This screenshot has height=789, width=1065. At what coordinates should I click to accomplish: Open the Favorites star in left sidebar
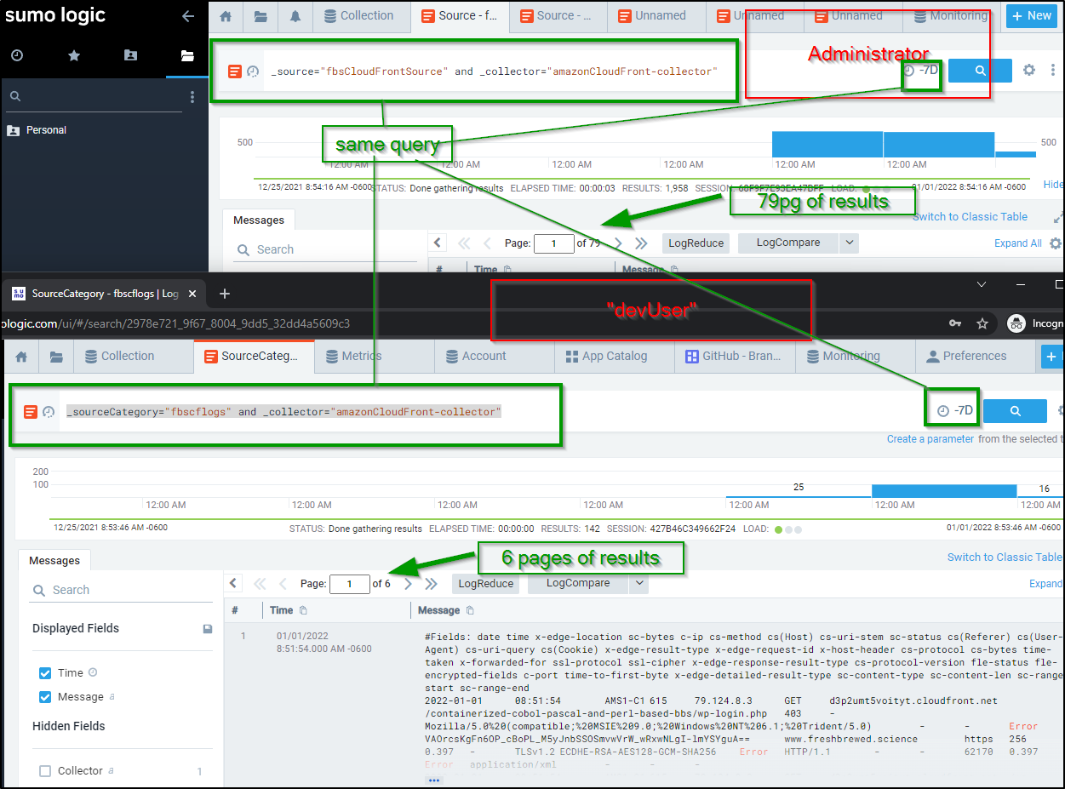tap(74, 55)
